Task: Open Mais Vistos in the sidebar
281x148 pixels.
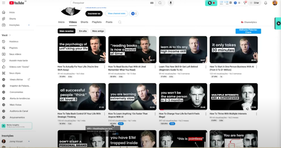Action: (x=16, y=105)
